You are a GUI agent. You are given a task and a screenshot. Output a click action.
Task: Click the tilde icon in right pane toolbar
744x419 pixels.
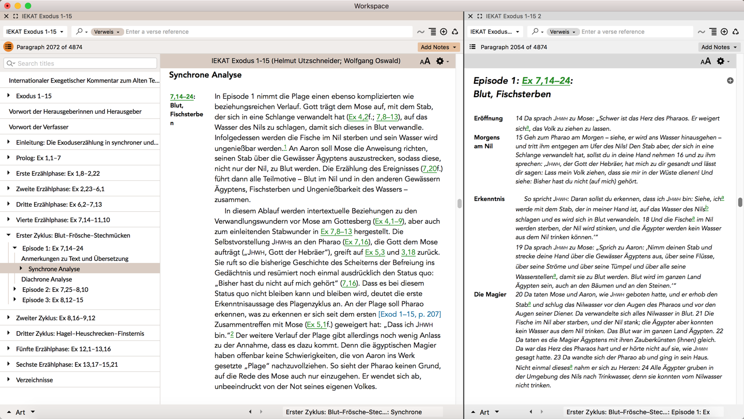(x=702, y=32)
